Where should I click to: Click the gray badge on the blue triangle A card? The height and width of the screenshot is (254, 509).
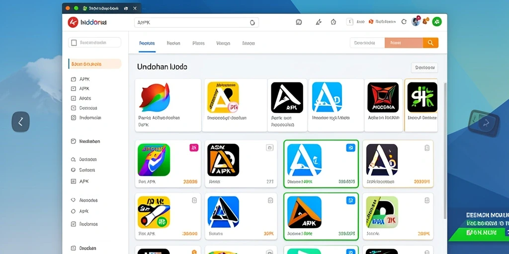(x=270, y=200)
